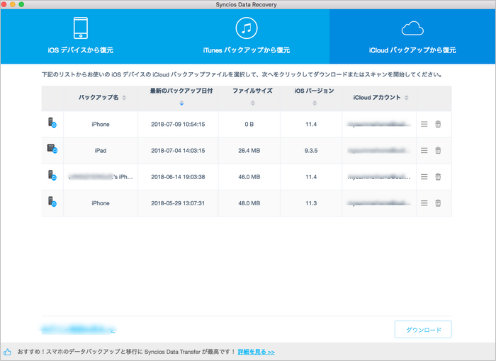Click the 46.0 MB file size cell
Image resolution: width=496 pixels, height=361 pixels.
click(x=249, y=177)
